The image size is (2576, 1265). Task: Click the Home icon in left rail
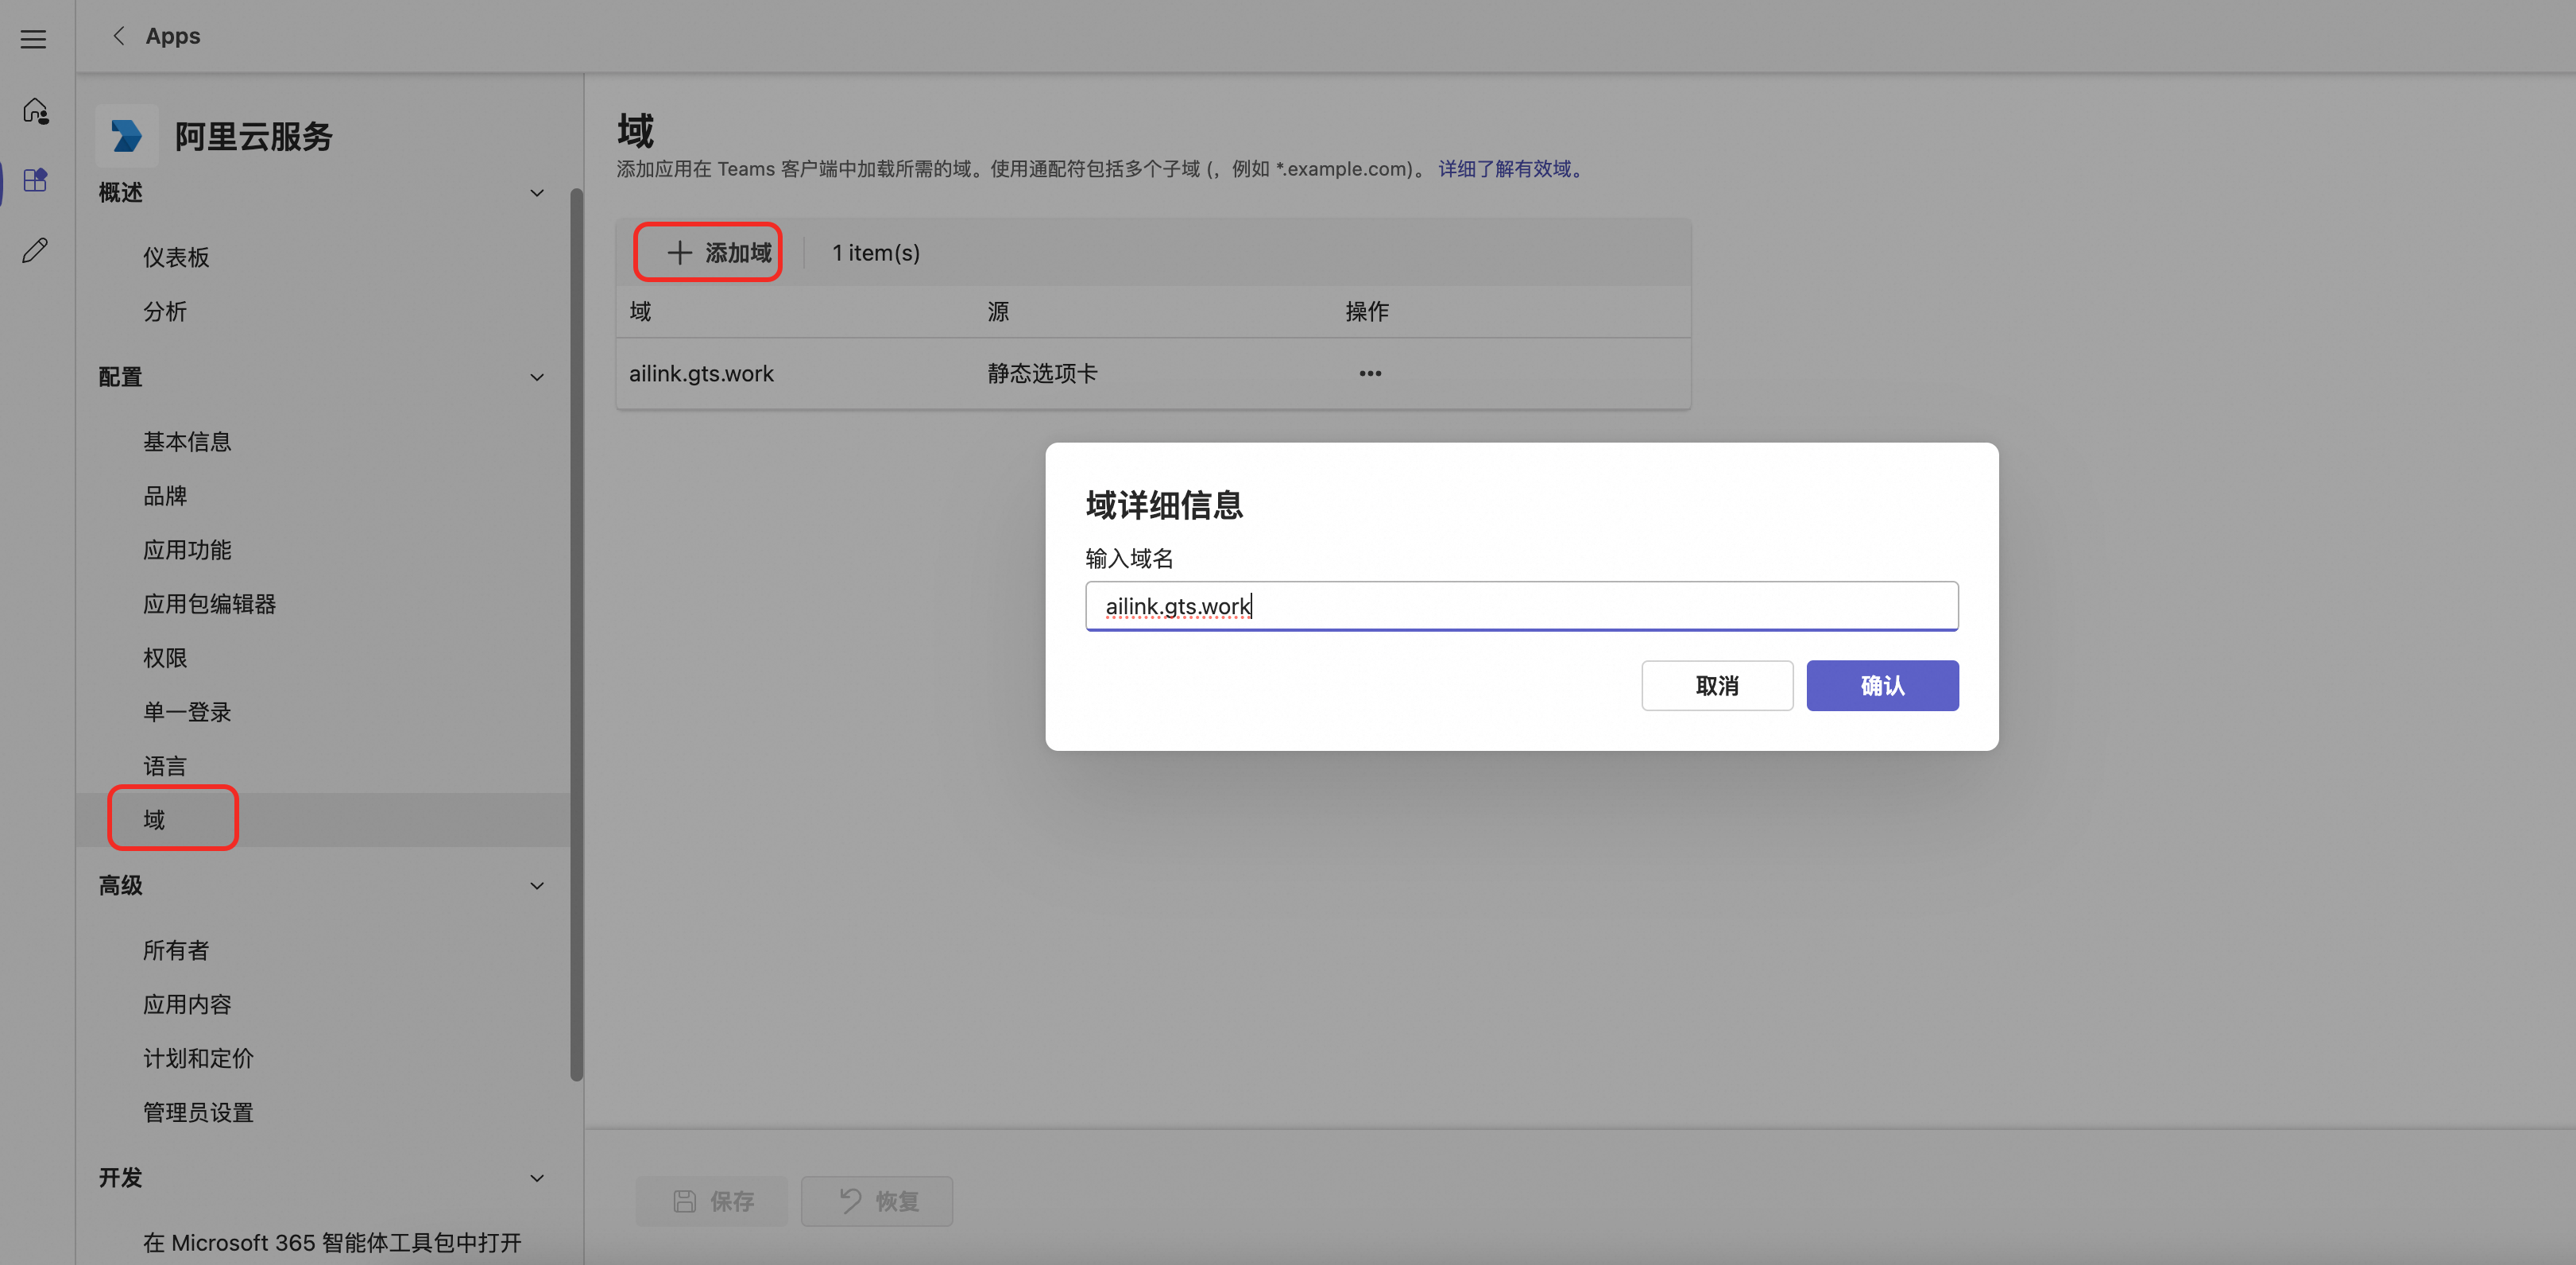pyautogui.click(x=35, y=110)
